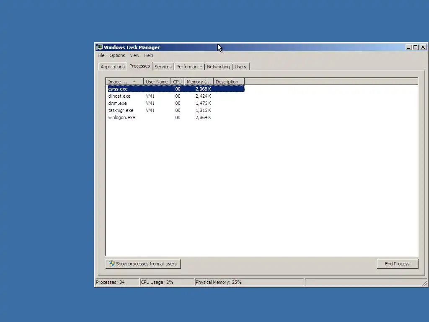Open the View menu
429x322 pixels.
134,55
